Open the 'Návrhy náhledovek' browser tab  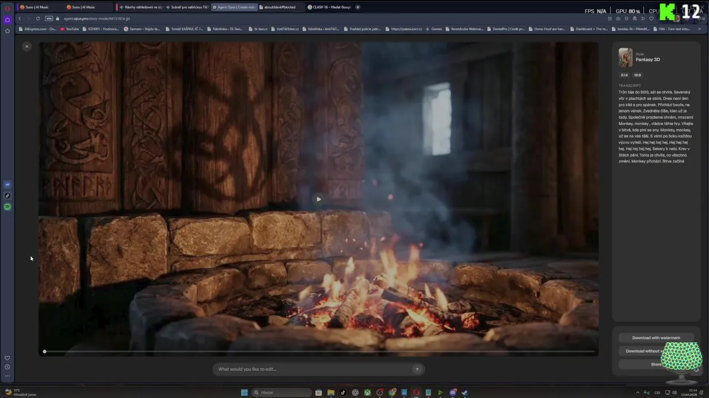[140, 7]
